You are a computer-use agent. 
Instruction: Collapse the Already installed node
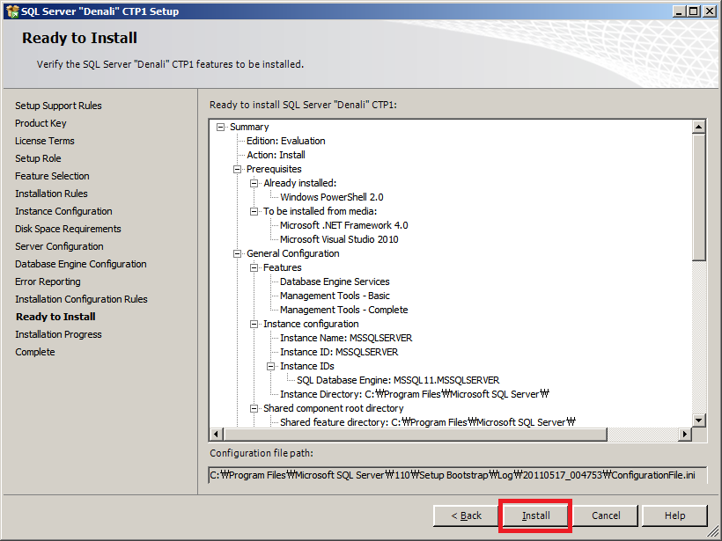[254, 183]
